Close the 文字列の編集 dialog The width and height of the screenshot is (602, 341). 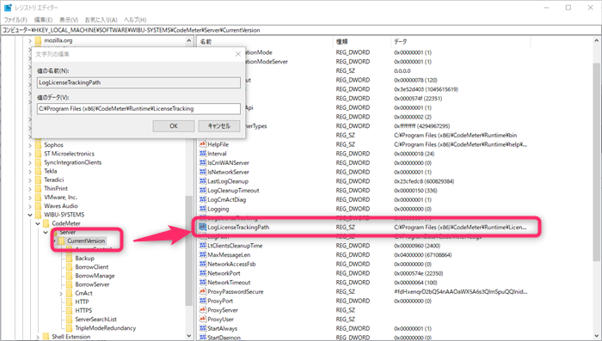coord(238,54)
